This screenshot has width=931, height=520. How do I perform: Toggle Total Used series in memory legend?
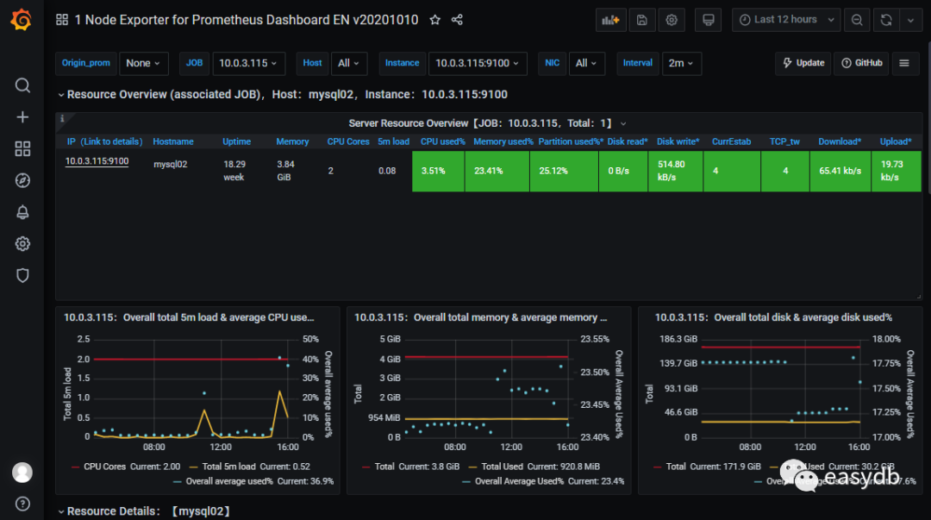(x=501, y=467)
